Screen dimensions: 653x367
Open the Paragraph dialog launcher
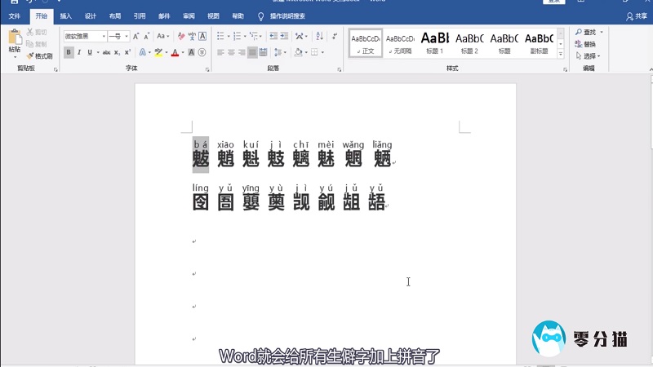(340, 70)
